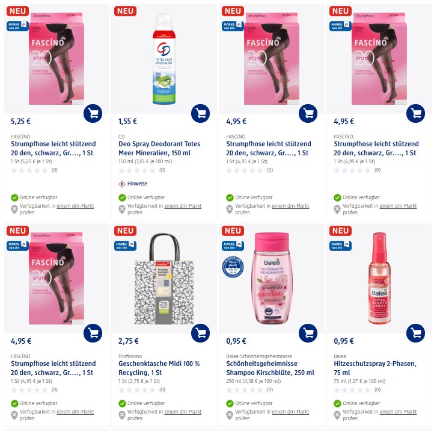
Task: Click Marke von dm badge on Geschenktasche
Action: pos(125,246)
